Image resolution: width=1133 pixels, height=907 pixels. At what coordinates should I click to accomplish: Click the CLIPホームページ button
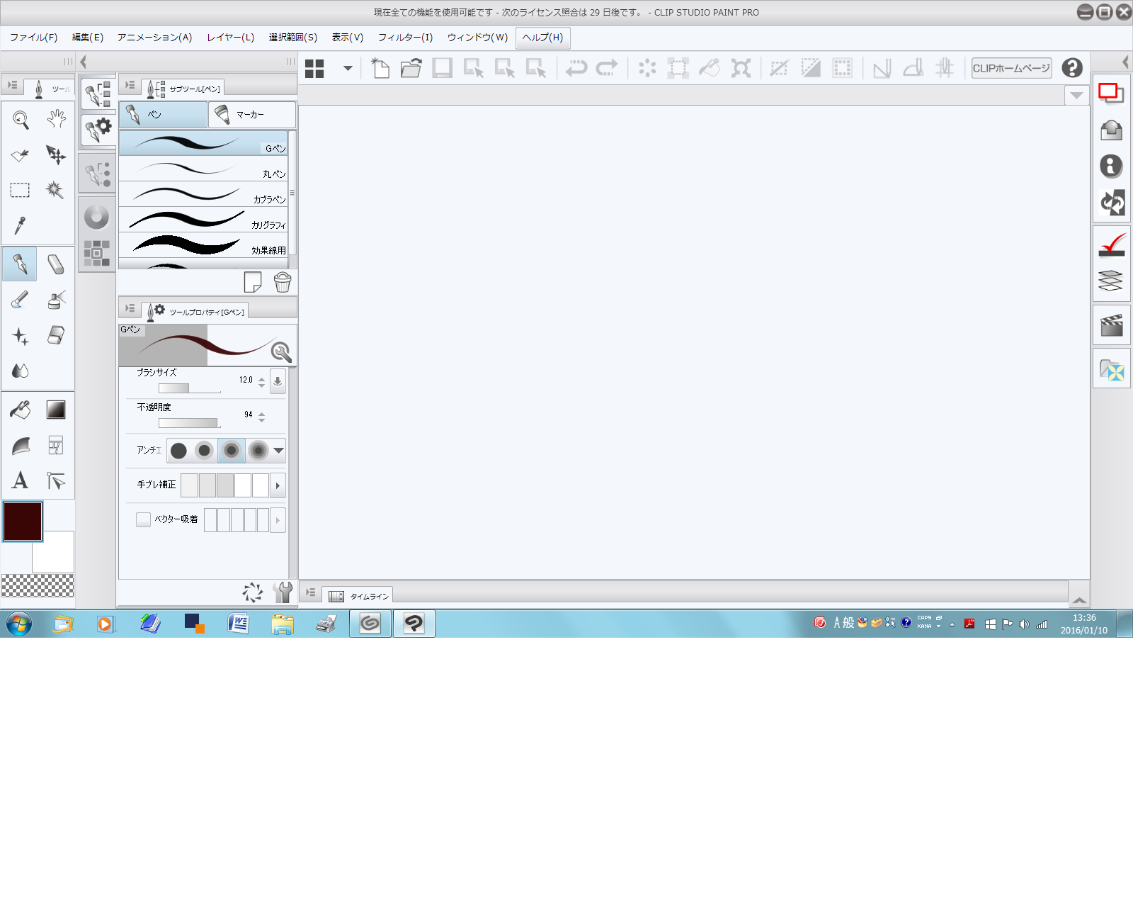click(1010, 68)
